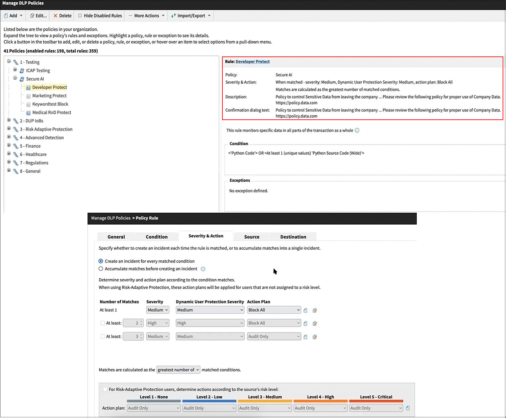Click the Import/Export arrows icon
The width and height of the screenshot is (506, 418).
(173, 16)
